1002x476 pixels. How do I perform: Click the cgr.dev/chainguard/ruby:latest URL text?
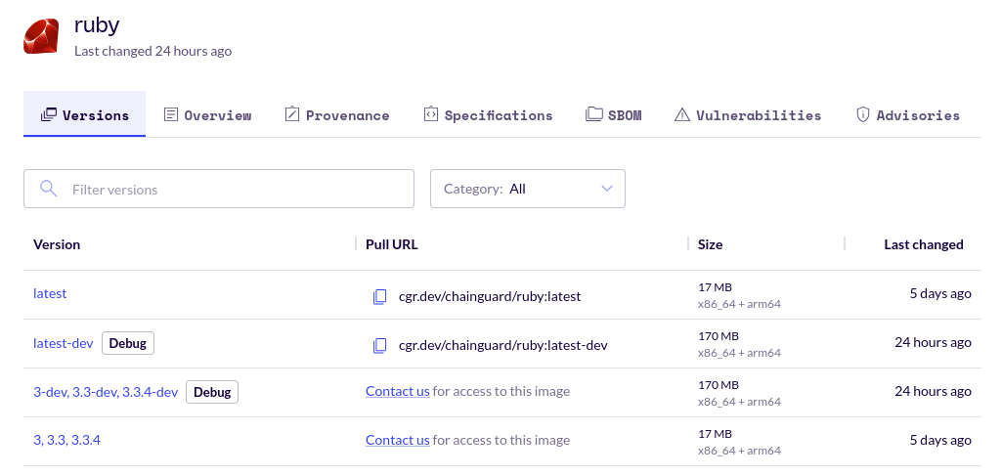(x=490, y=296)
